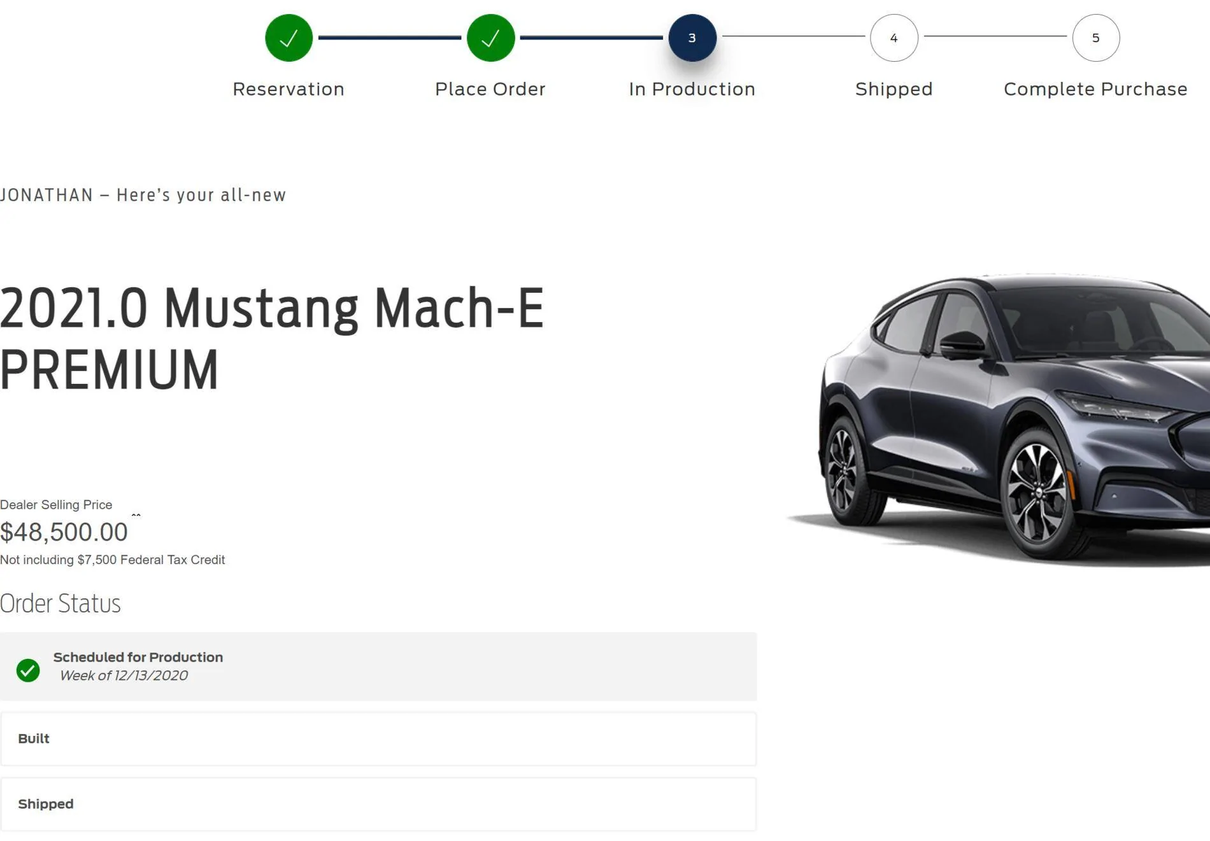Click the Complete Purchase step label
Screen dimensions: 1210x841
[x=1096, y=89]
